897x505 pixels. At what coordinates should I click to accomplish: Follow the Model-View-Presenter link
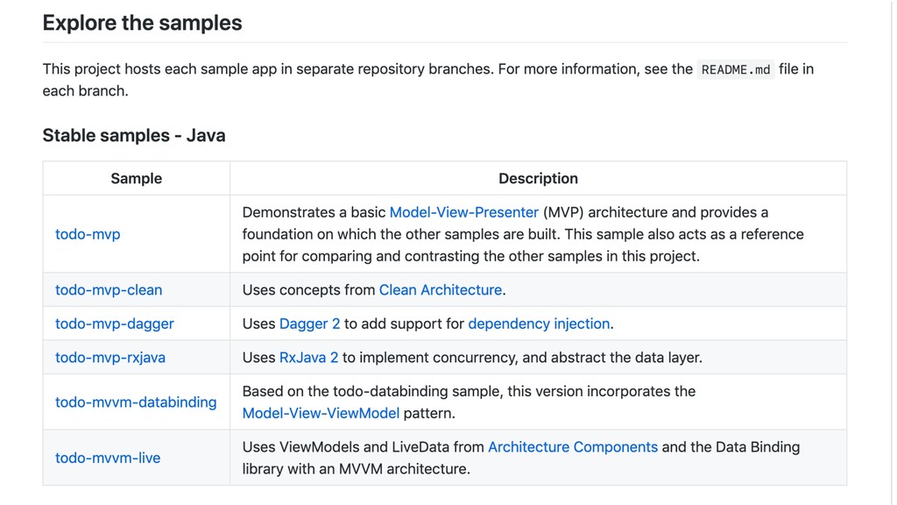pyautogui.click(x=463, y=212)
